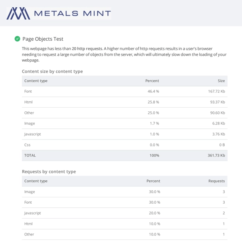This screenshot has width=242, height=242.
Task: Click the Metals Mint logo emblem
Action: [18, 13]
